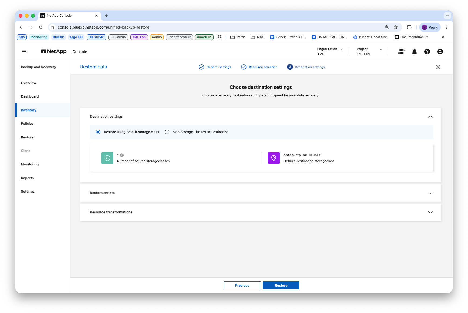Show more bookmarks overflow chevron
468x313 pixels.
[443, 37]
